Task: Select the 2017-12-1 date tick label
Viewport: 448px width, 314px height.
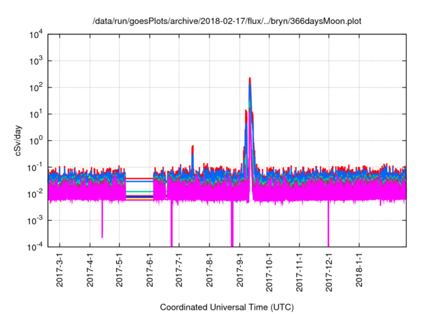Action: (329, 273)
